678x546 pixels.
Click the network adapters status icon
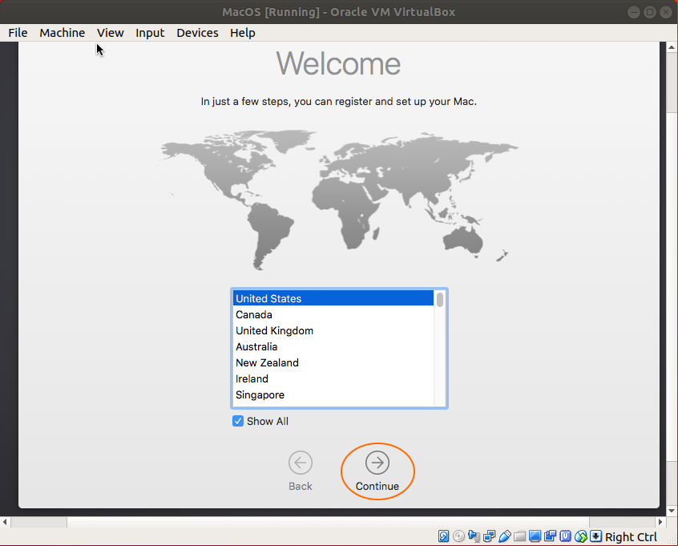[489, 536]
